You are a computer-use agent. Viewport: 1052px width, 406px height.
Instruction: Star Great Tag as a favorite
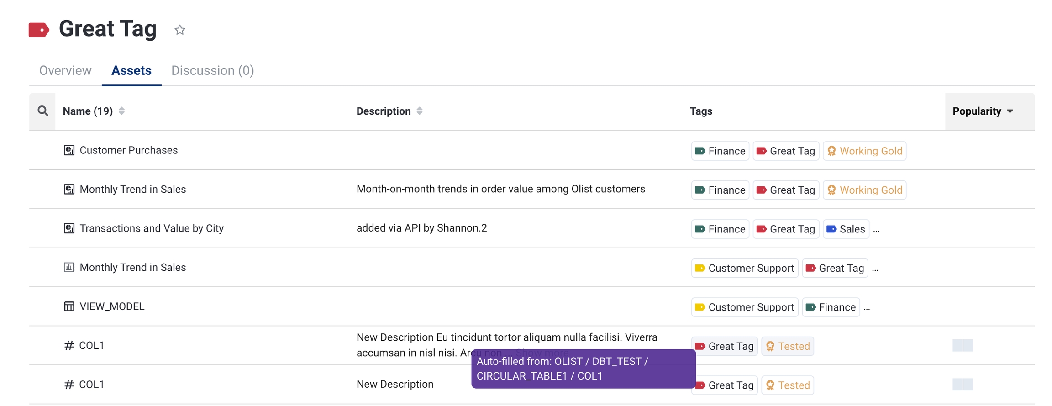[x=179, y=30]
